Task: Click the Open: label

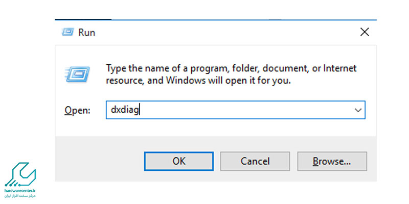Action: click(77, 110)
